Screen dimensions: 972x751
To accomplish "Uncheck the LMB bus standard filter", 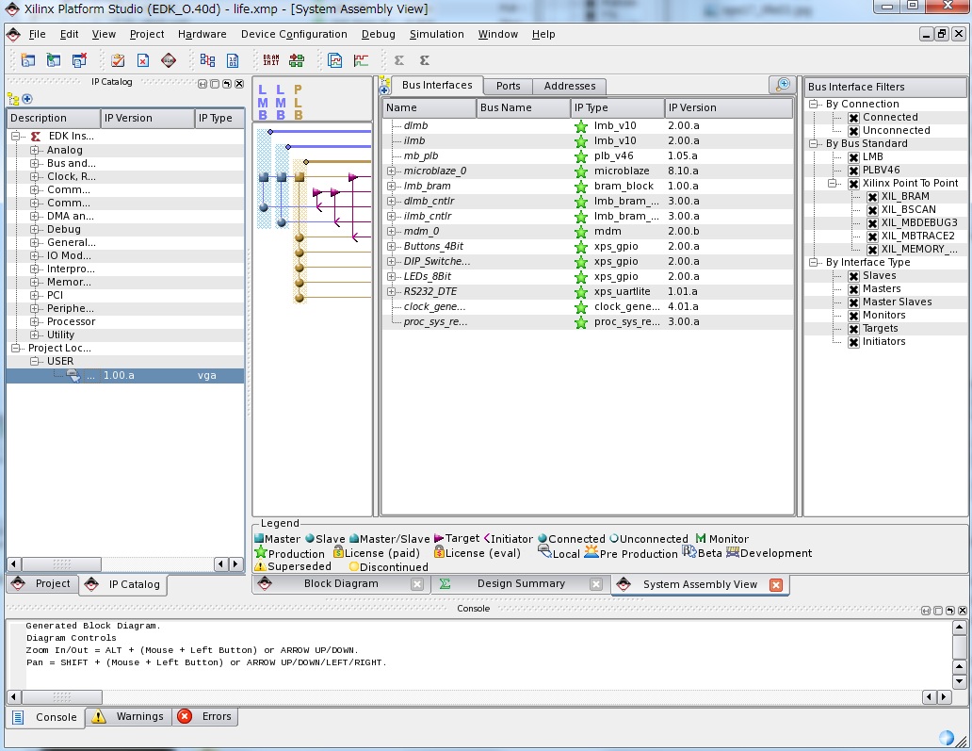I will (x=853, y=157).
